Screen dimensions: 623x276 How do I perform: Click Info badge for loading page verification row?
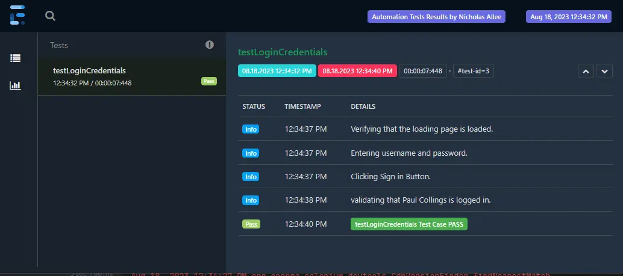[251, 129]
